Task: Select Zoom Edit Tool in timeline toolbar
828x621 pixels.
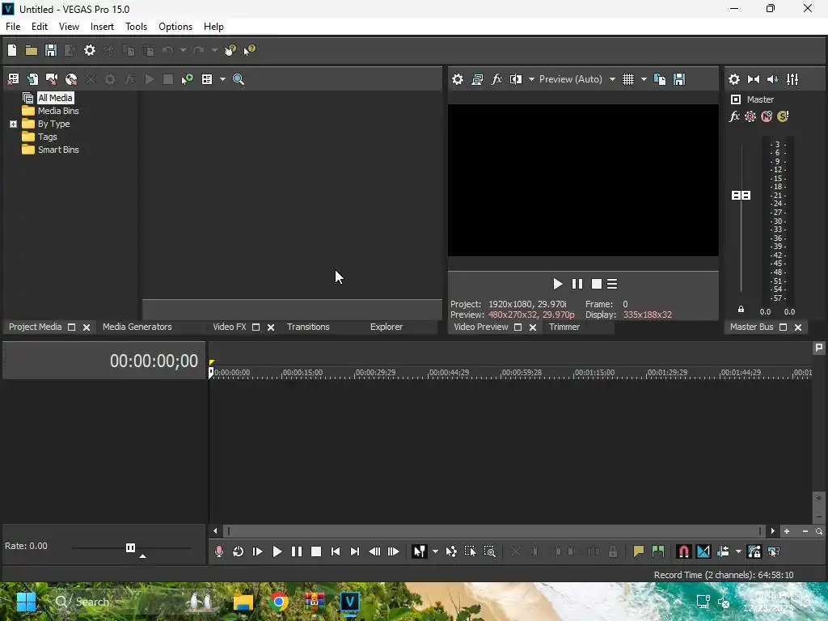Action: [489, 551]
